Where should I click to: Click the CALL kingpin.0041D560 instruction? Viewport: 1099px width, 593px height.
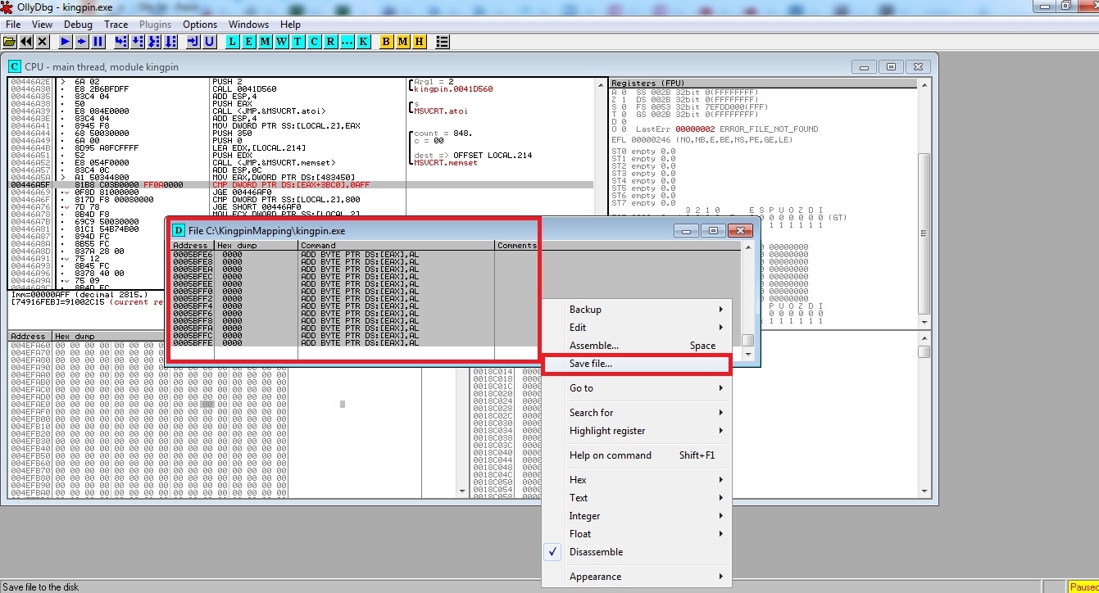coord(244,89)
